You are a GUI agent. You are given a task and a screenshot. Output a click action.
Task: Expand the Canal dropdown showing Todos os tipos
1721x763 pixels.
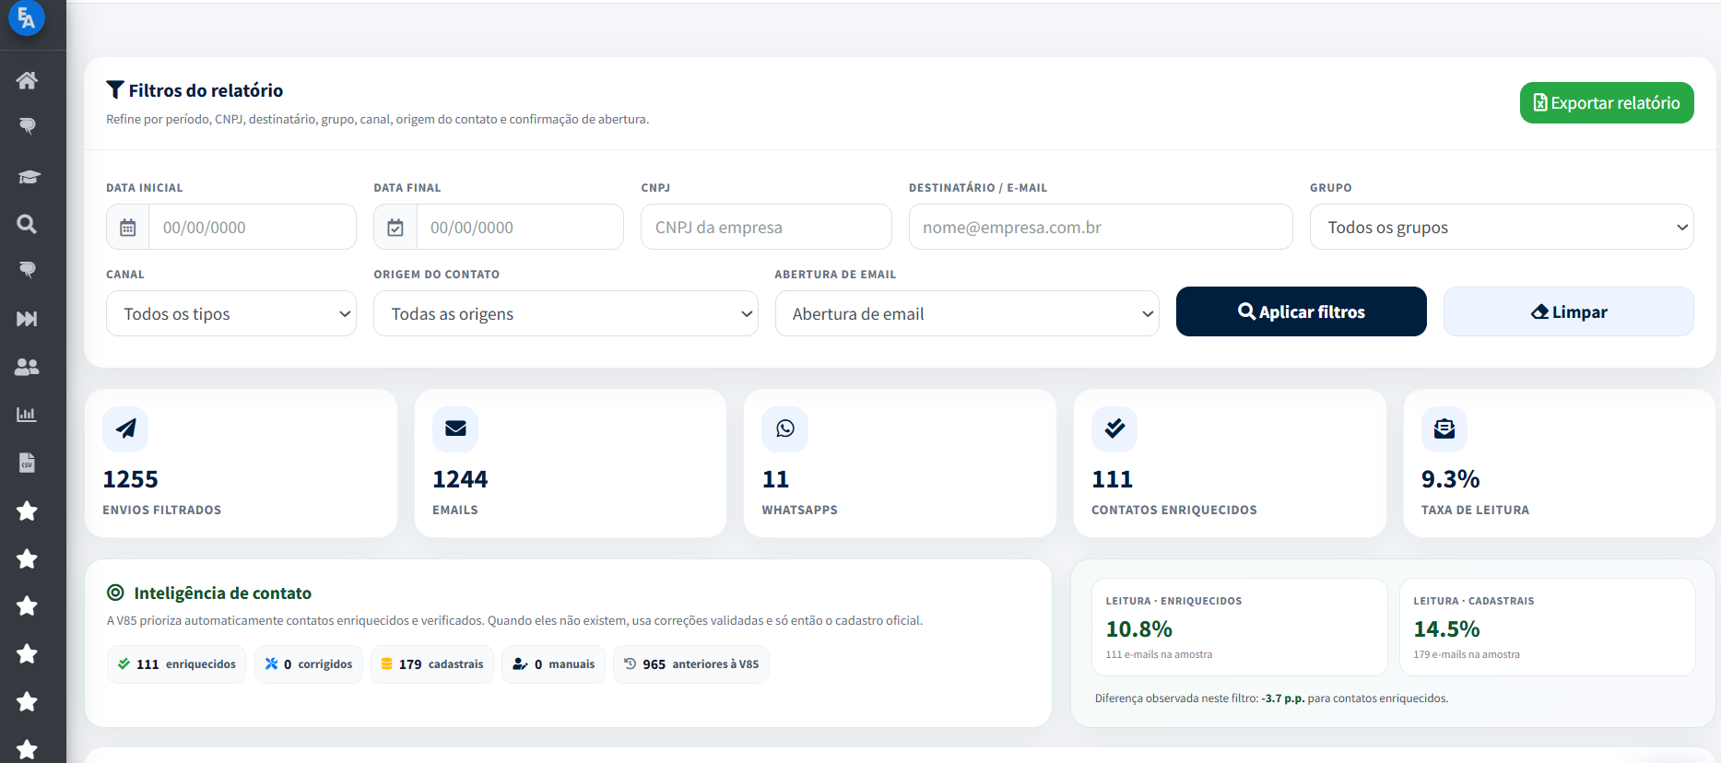point(231,313)
